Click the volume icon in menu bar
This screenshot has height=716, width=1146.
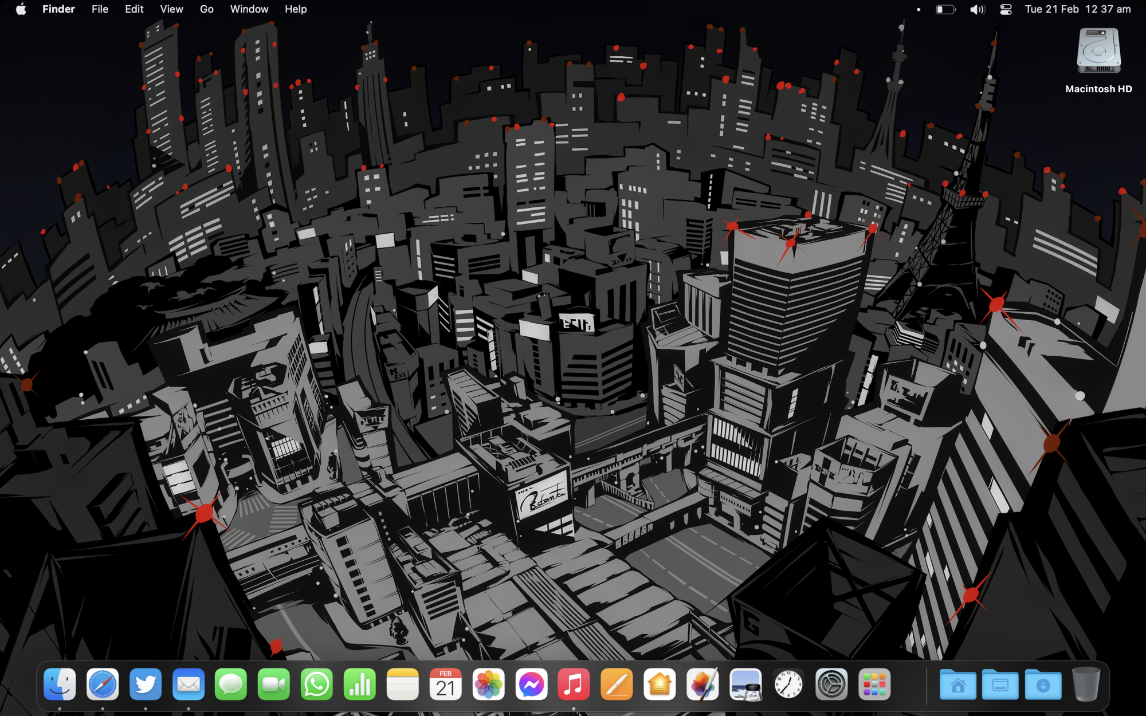pos(977,9)
